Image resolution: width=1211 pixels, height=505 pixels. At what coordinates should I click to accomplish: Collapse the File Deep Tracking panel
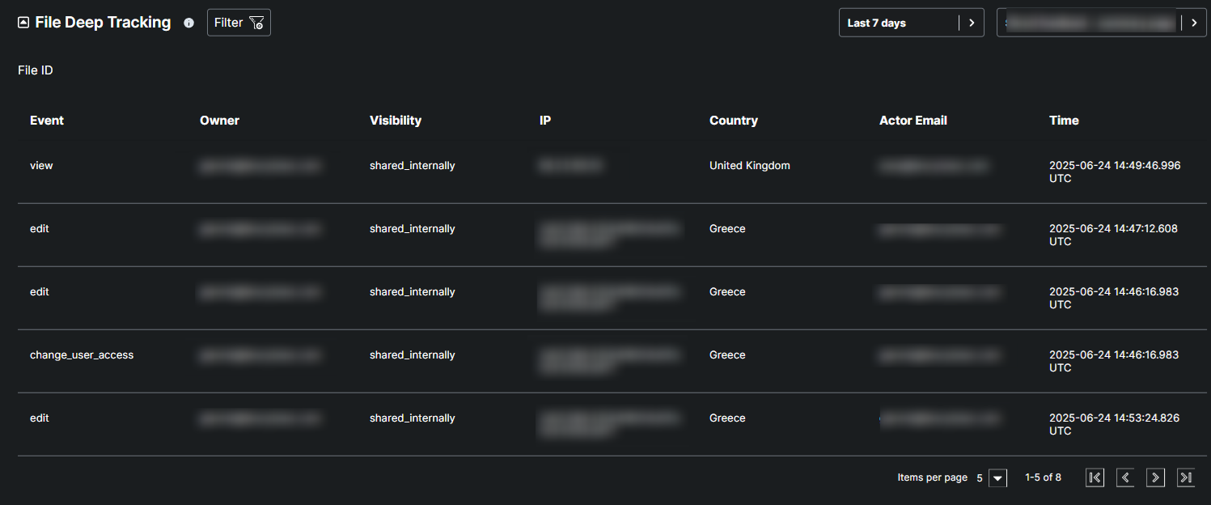pyautogui.click(x=23, y=23)
